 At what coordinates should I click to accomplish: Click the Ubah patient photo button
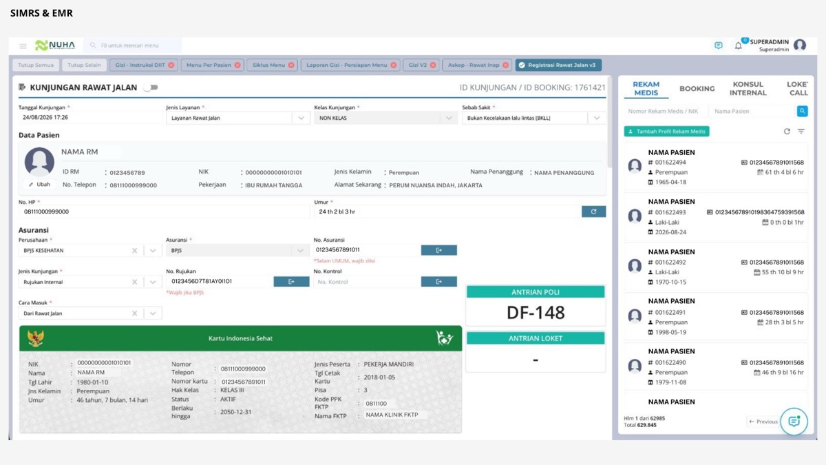(39, 185)
